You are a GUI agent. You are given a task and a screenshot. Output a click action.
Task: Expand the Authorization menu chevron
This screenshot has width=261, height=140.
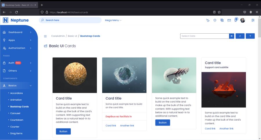[x=31, y=48]
